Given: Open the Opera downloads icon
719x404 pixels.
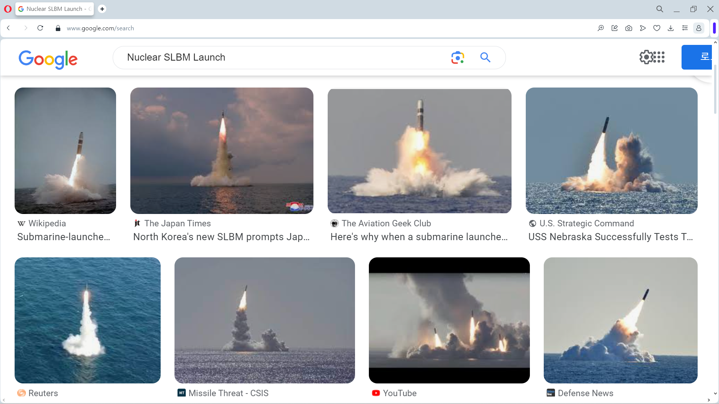Looking at the screenshot, I should point(671,28).
